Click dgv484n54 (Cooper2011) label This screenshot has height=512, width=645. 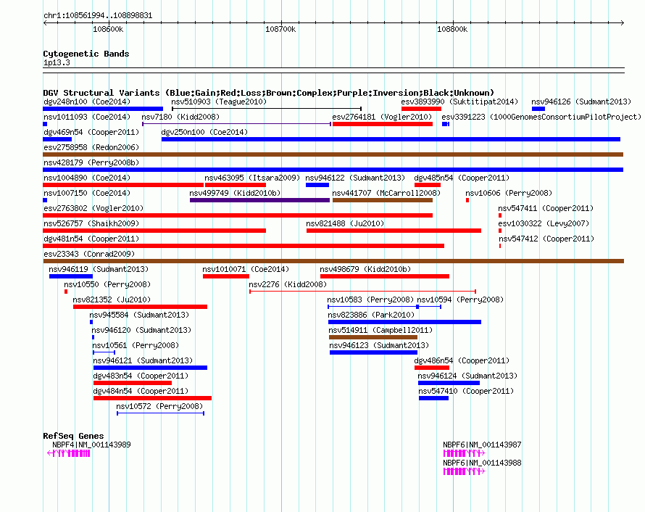click(141, 391)
